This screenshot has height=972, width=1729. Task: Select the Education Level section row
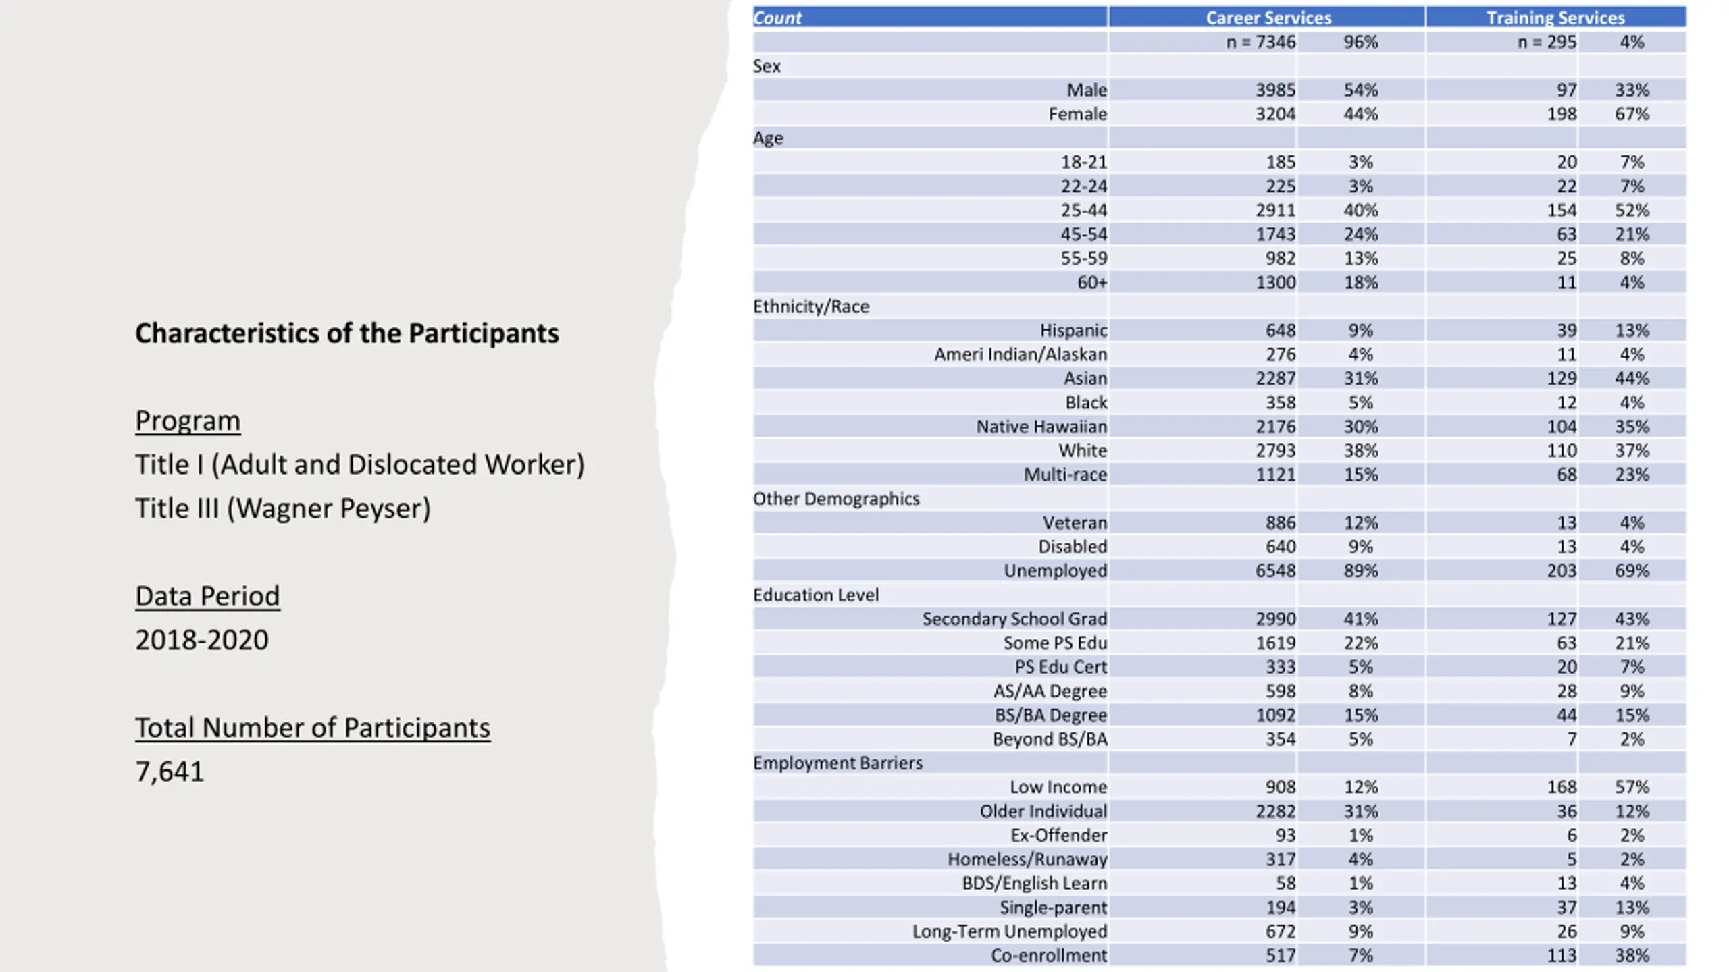tap(1219, 595)
